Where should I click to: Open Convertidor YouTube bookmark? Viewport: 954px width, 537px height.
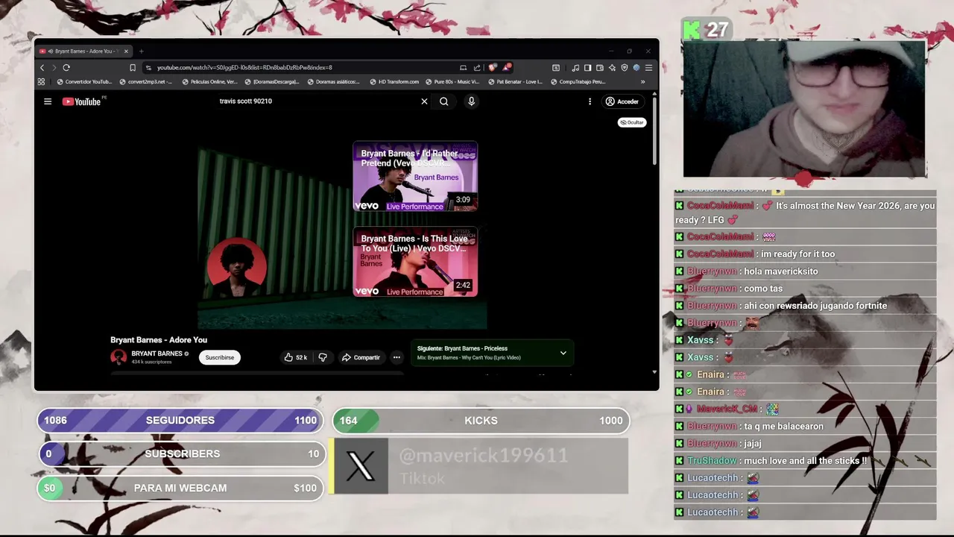(x=84, y=82)
